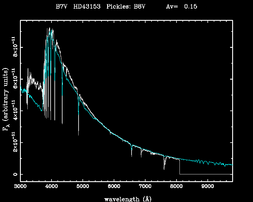The height and width of the screenshot is (202, 253).
Task: Click the 6000 x-axis tick label
Action: click(x=114, y=187)
